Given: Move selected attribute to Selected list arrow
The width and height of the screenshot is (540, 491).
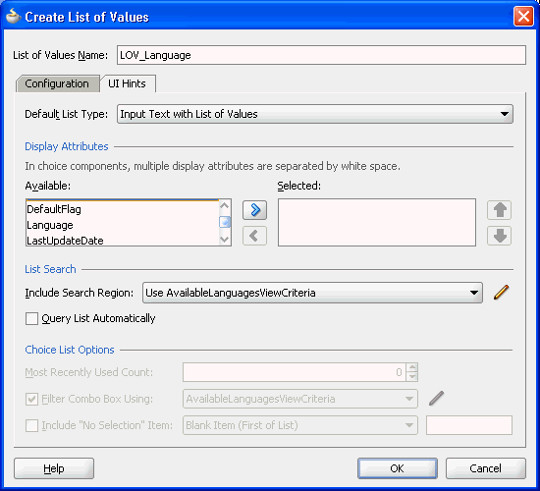Looking at the screenshot, I should tap(254, 210).
